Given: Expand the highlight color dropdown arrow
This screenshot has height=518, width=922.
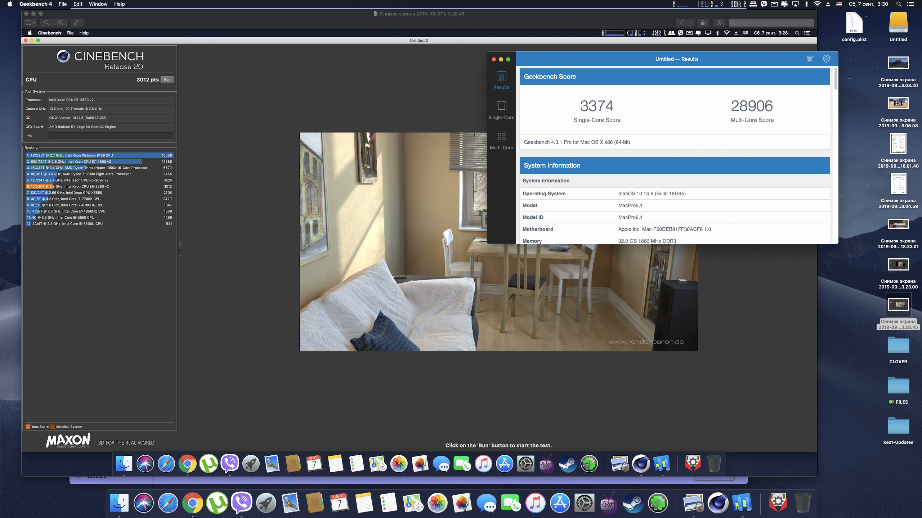Looking at the screenshot, I should pyautogui.click(x=691, y=23).
